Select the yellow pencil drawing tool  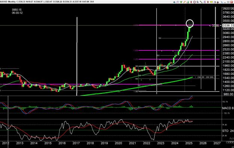[185, 2]
